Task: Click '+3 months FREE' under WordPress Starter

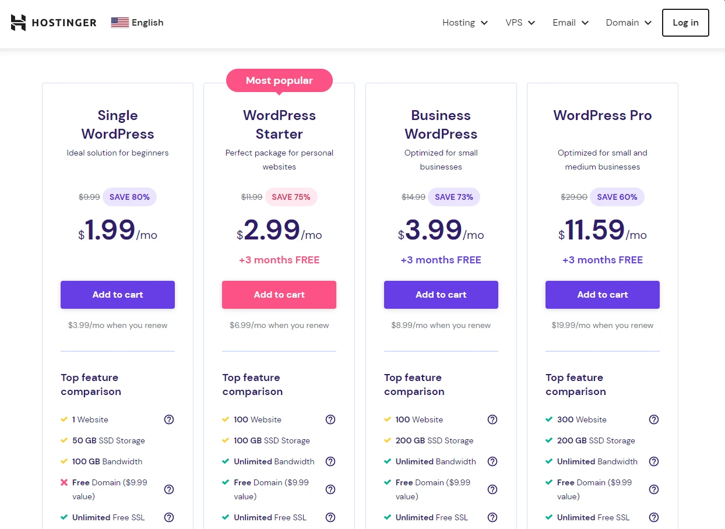Action: (x=279, y=260)
